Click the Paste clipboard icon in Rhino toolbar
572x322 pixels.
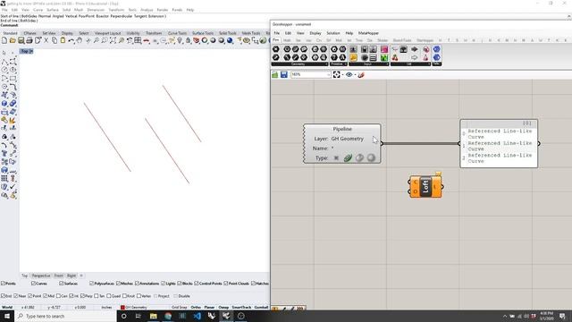[63, 40]
